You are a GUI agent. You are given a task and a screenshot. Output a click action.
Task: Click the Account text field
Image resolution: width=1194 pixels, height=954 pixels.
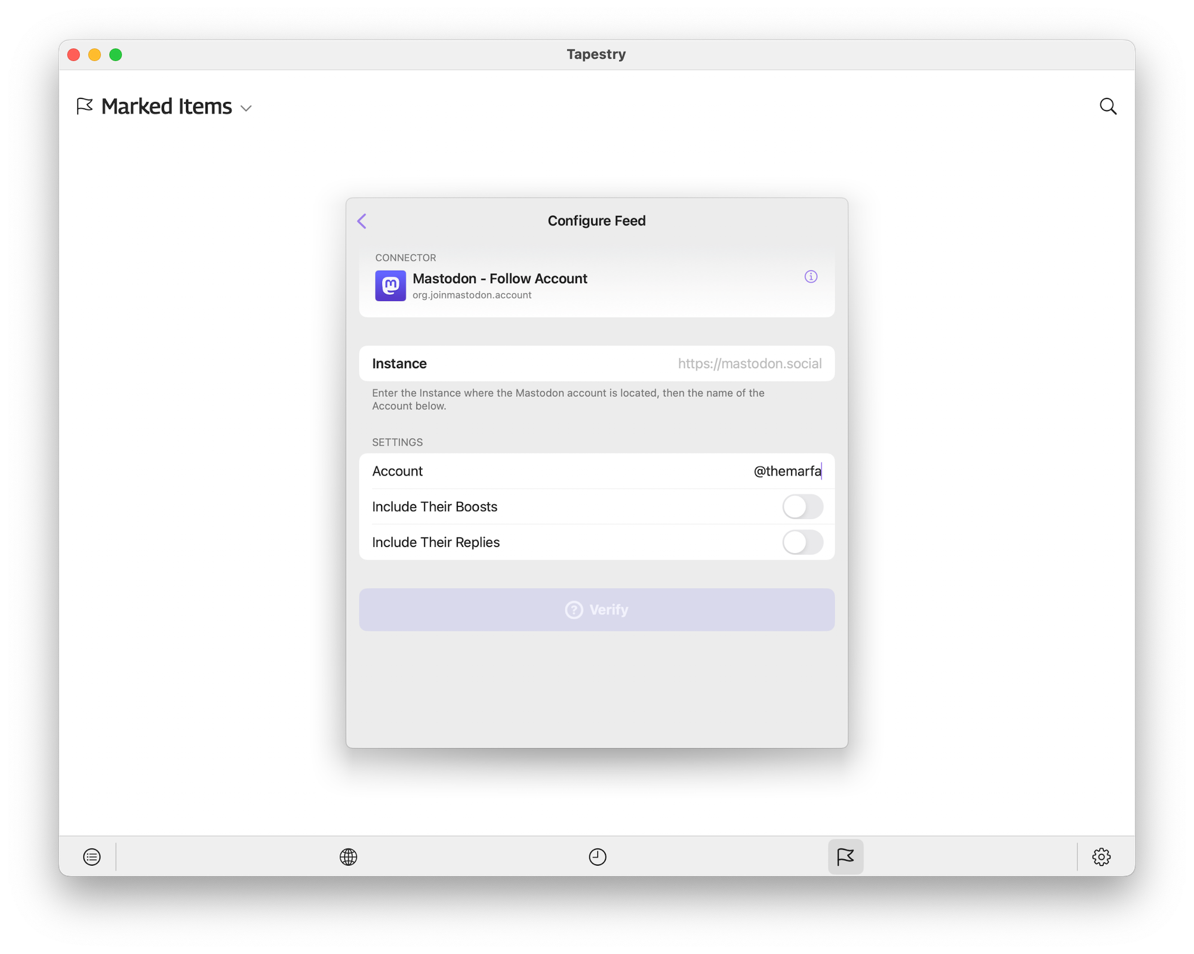[x=786, y=471]
